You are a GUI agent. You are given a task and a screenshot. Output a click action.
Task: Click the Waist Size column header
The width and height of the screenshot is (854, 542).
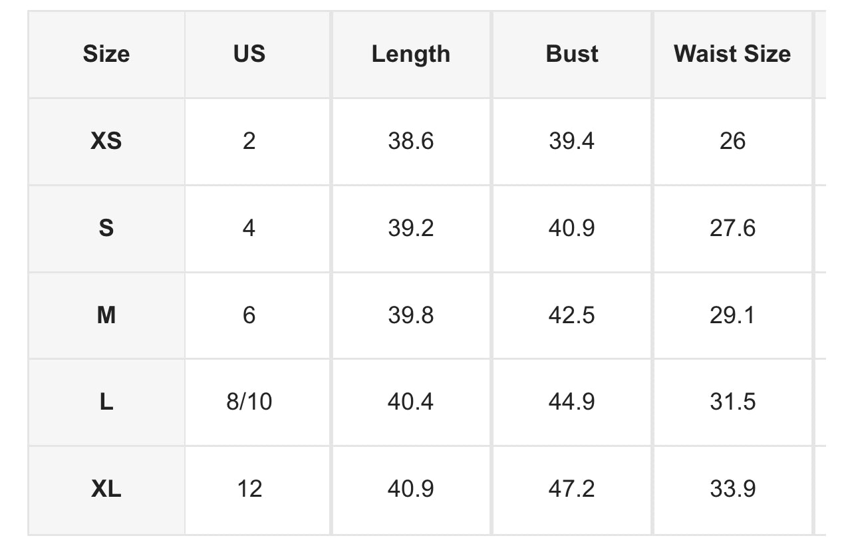[x=732, y=54]
